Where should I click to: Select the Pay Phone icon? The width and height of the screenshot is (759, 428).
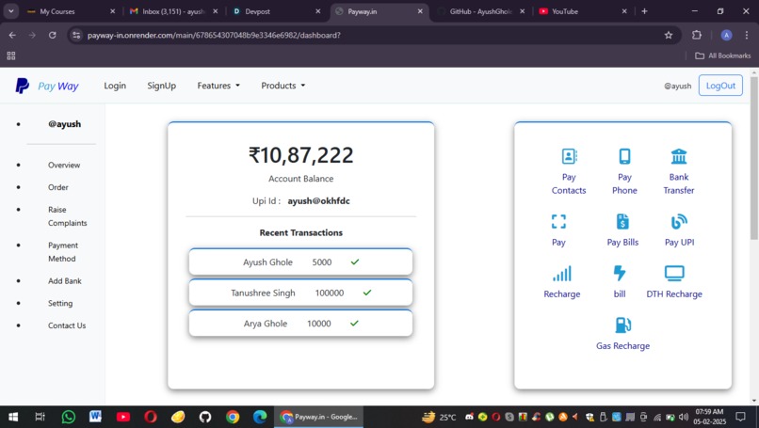pyautogui.click(x=624, y=156)
